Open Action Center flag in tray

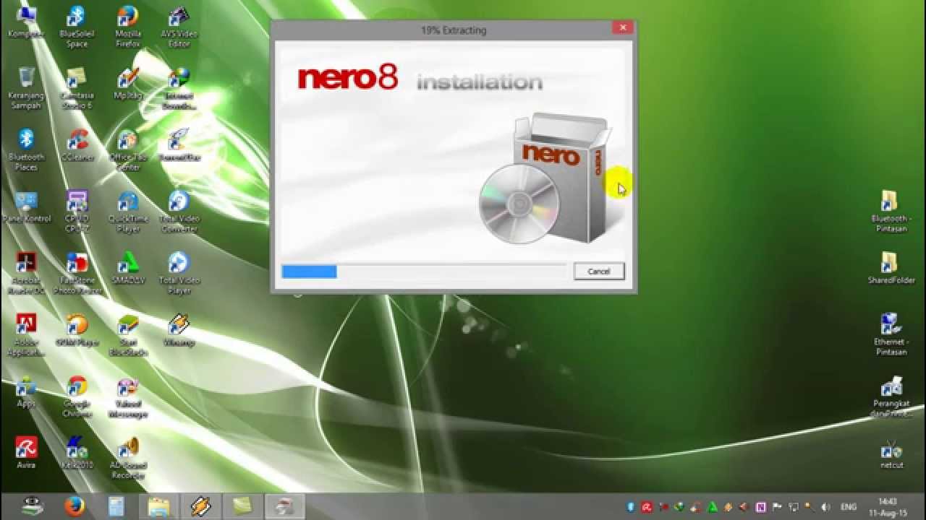coord(778,507)
